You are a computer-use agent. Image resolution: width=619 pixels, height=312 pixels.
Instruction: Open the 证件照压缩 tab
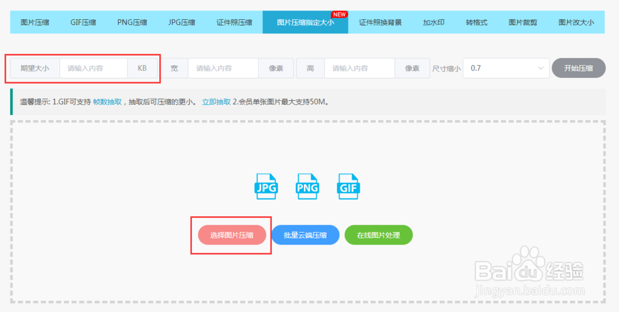234,22
